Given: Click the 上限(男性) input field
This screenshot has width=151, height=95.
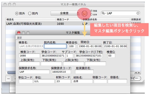Looking at the screenshot, I should coord(29,64).
